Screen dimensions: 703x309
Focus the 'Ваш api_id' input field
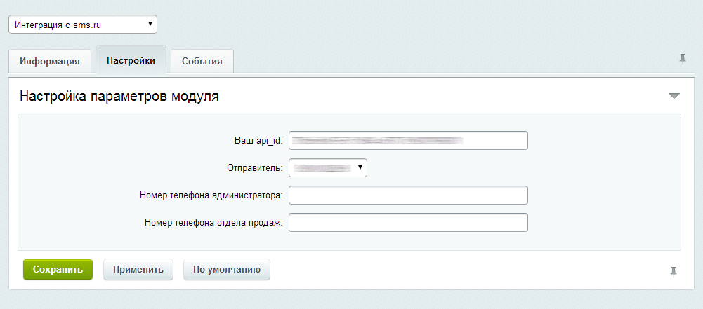click(x=408, y=141)
